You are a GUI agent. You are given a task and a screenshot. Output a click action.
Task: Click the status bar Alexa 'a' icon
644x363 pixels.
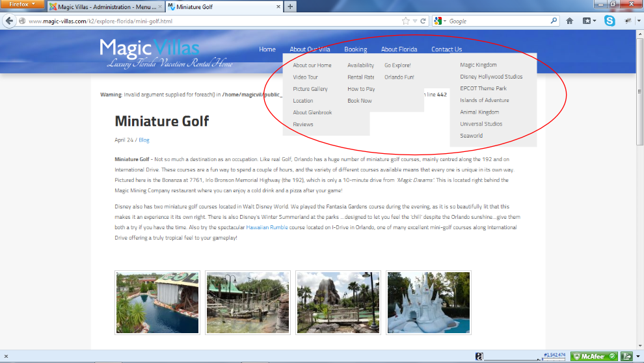pos(479,357)
